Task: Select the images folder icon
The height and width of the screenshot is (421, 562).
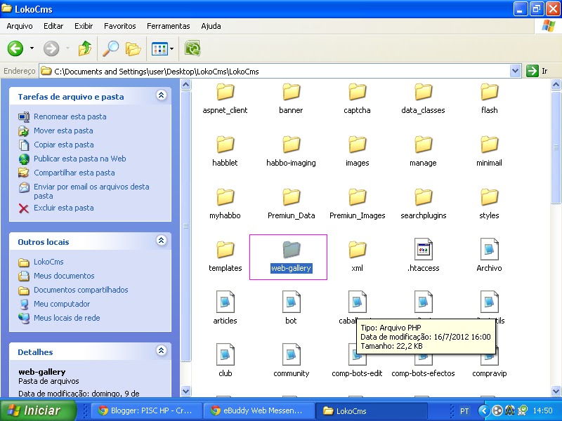Action: pyautogui.click(x=357, y=145)
